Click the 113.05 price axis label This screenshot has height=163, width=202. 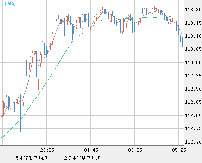193,49
